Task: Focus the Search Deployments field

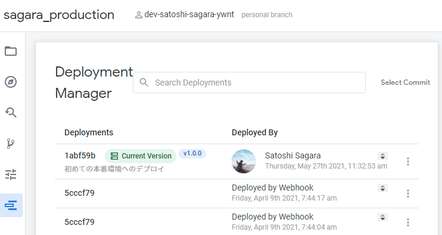Action: click(249, 82)
